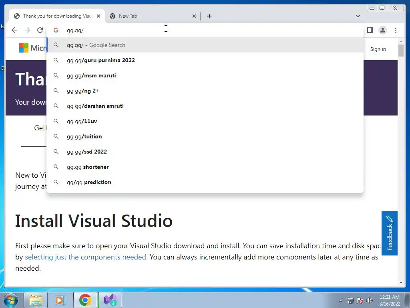The height and width of the screenshot is (308, 410).
Task: Choose suggestion ssd 2022
Action: (x=205, y=151)
